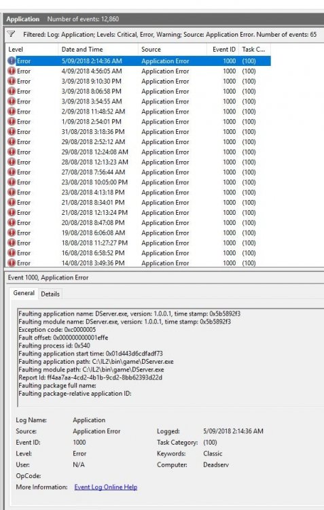This screenshot has height=510, width=324.
Task: Click error icon for 3/09/2018 9:10:30 PM event
Action: tap(12, 81)
